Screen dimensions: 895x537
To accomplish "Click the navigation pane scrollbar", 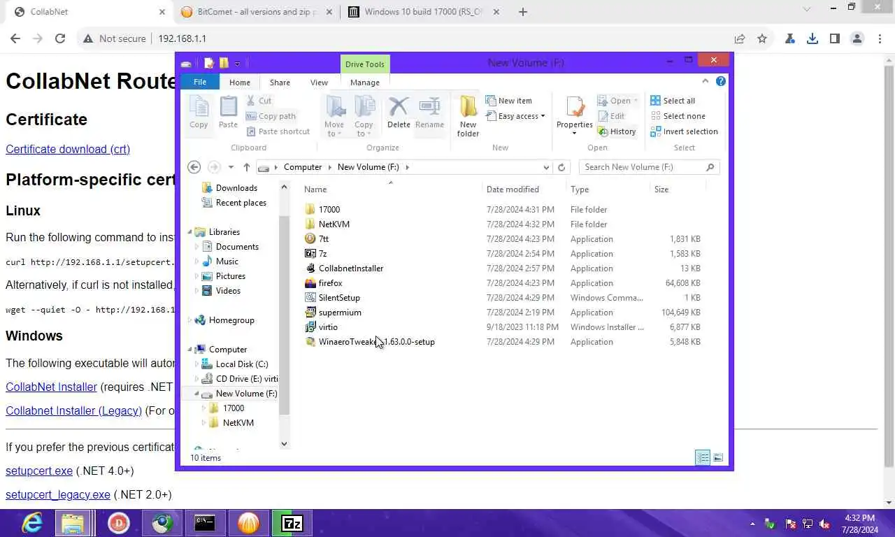I will tap(284, 315).
